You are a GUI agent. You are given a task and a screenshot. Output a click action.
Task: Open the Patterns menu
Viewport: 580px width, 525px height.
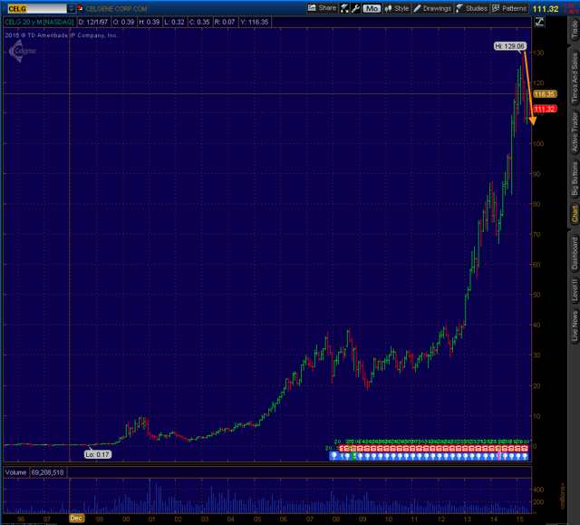(509, 8)
